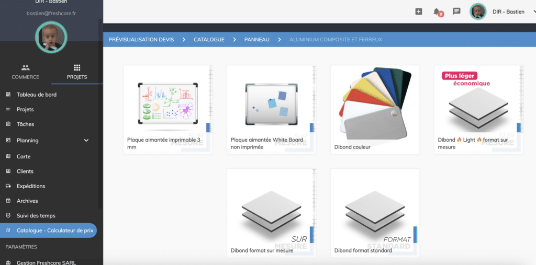Click the sidebar profile avatar photo

(51, 37)
